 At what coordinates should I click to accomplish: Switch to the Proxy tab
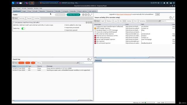coord(29,11)
